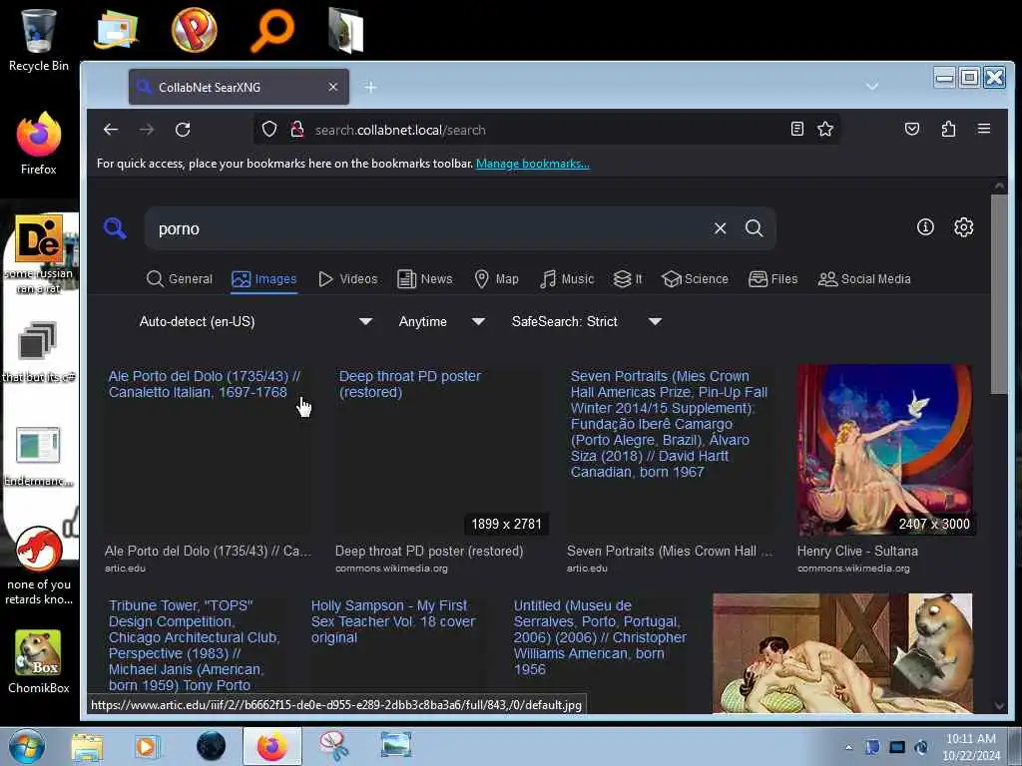1022x766 pixels.
Task: Submit search with the magnifier button
Action: pos(755,228)
